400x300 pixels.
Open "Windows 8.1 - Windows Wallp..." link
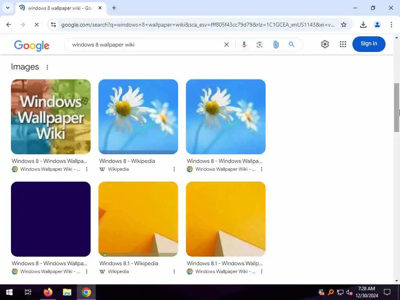tap(225, 263)
